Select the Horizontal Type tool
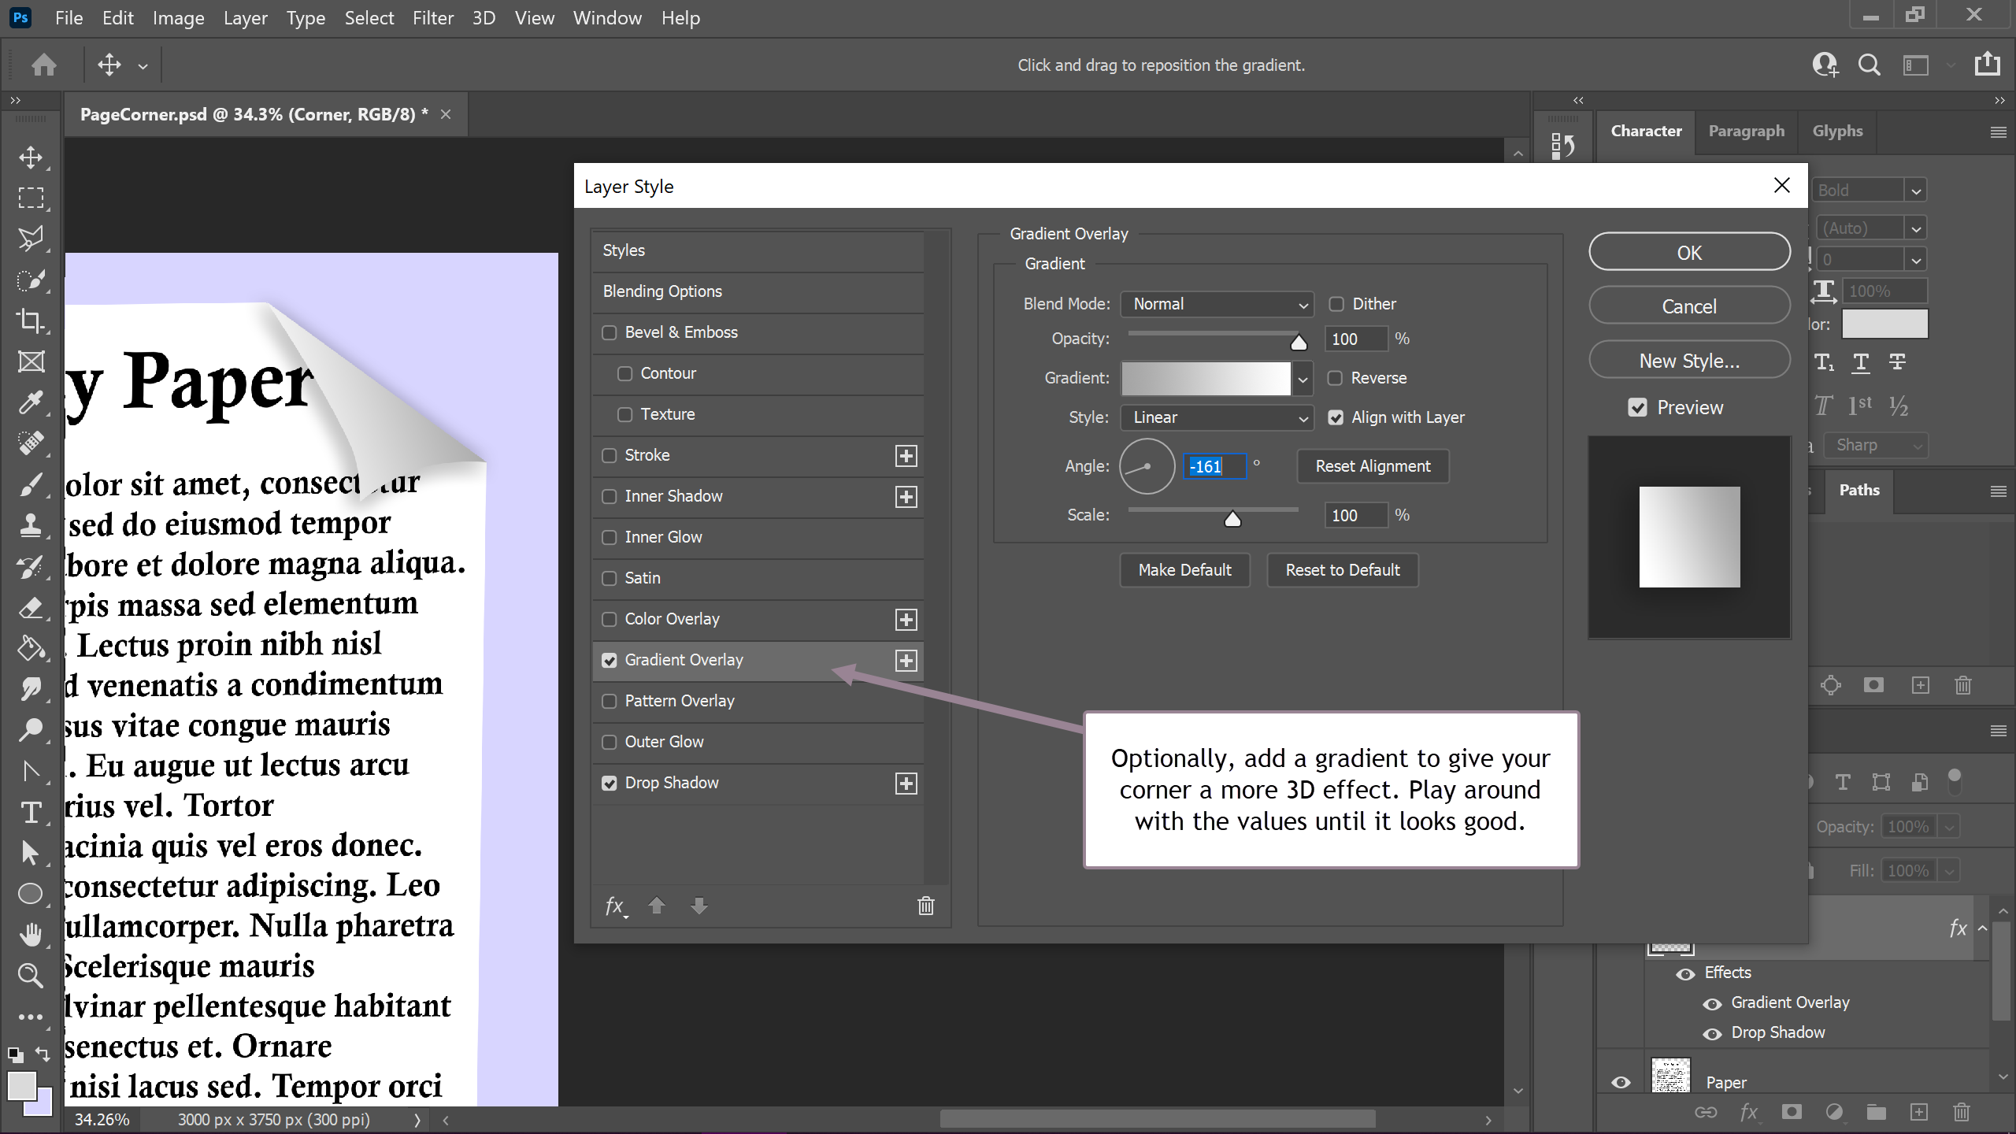The width and height of the screenshot is (2016, 1134). (31, 812)
